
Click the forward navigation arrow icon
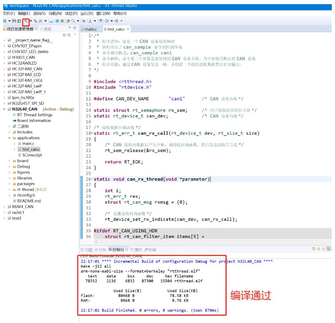117,21
